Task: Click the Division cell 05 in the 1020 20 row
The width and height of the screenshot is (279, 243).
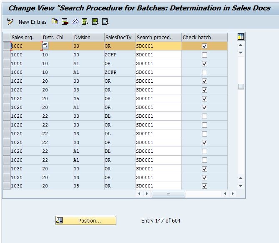Action: pyautogui.click(x=88, y=99)
